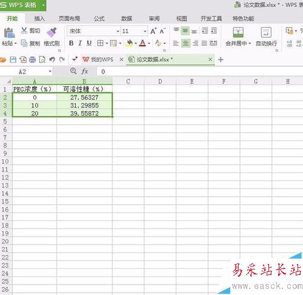Click the insert function fx button
This screenshot has width=303, height=295.
click(85, 72)
